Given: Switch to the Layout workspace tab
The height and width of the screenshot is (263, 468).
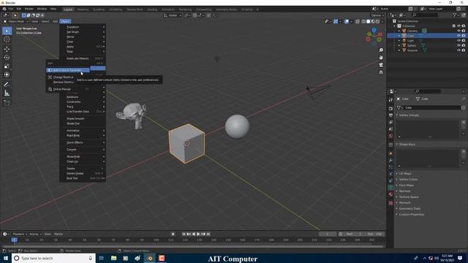Looking at the screenshot, I should pyautogui.click(x=68, y=9).
